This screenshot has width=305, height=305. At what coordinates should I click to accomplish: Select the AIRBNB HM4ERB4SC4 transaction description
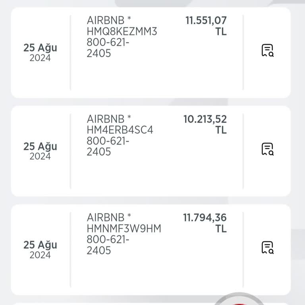120,135
